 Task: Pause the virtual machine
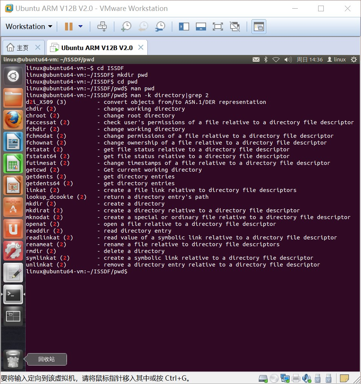coord(69,26)
